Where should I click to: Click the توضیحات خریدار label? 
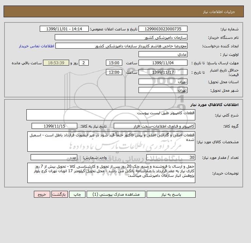tap(225, 173)
